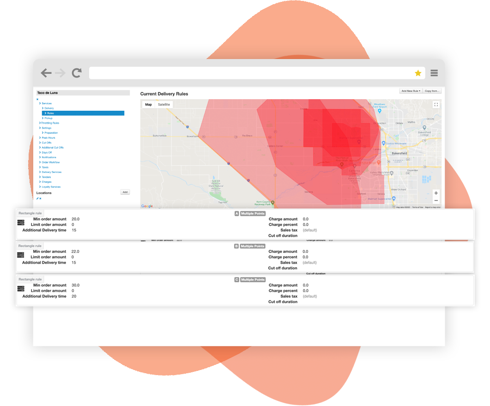Zoom out the map with minus

(x=436, y=201)
